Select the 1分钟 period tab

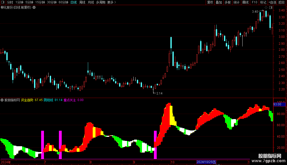pos(19,2)
